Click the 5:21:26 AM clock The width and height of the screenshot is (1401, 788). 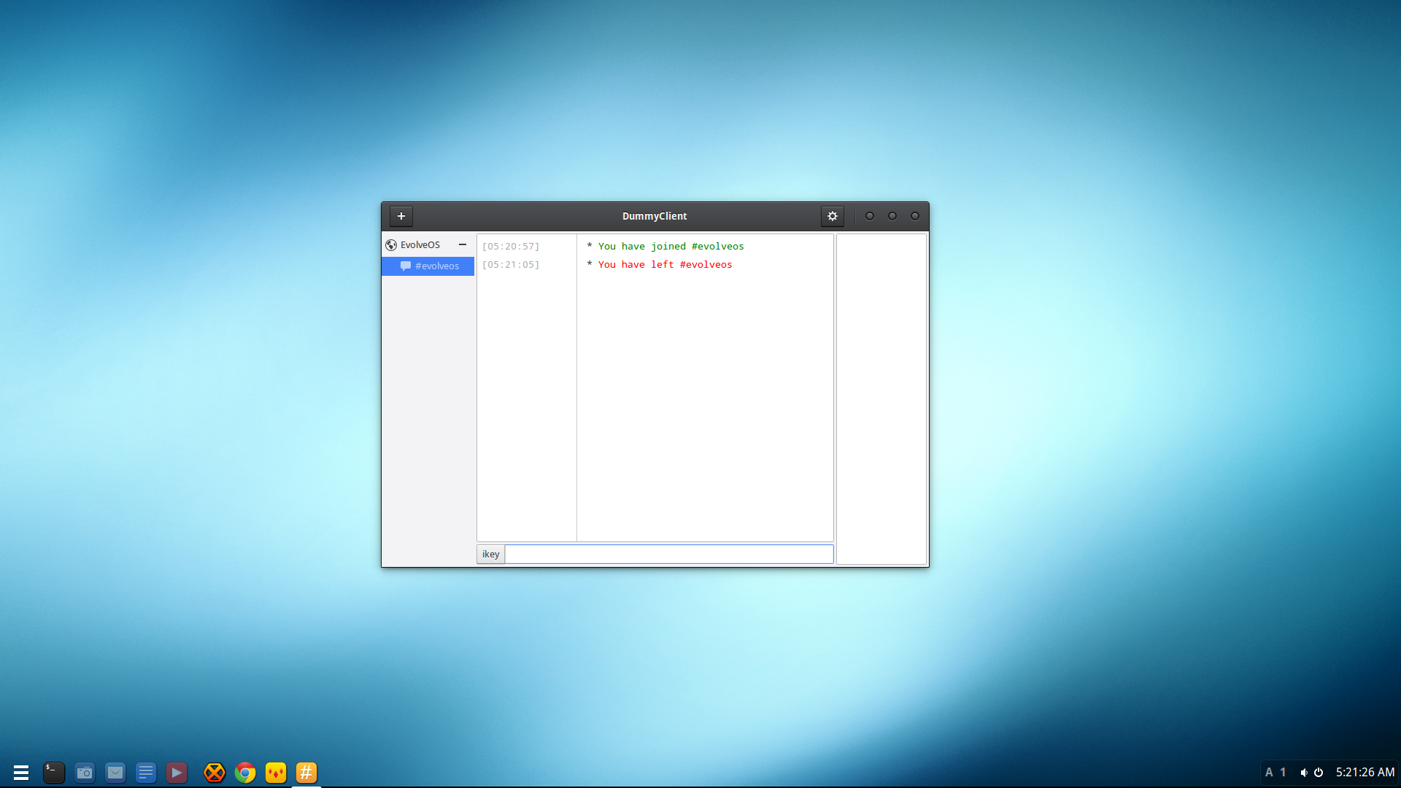point(1365,772)
